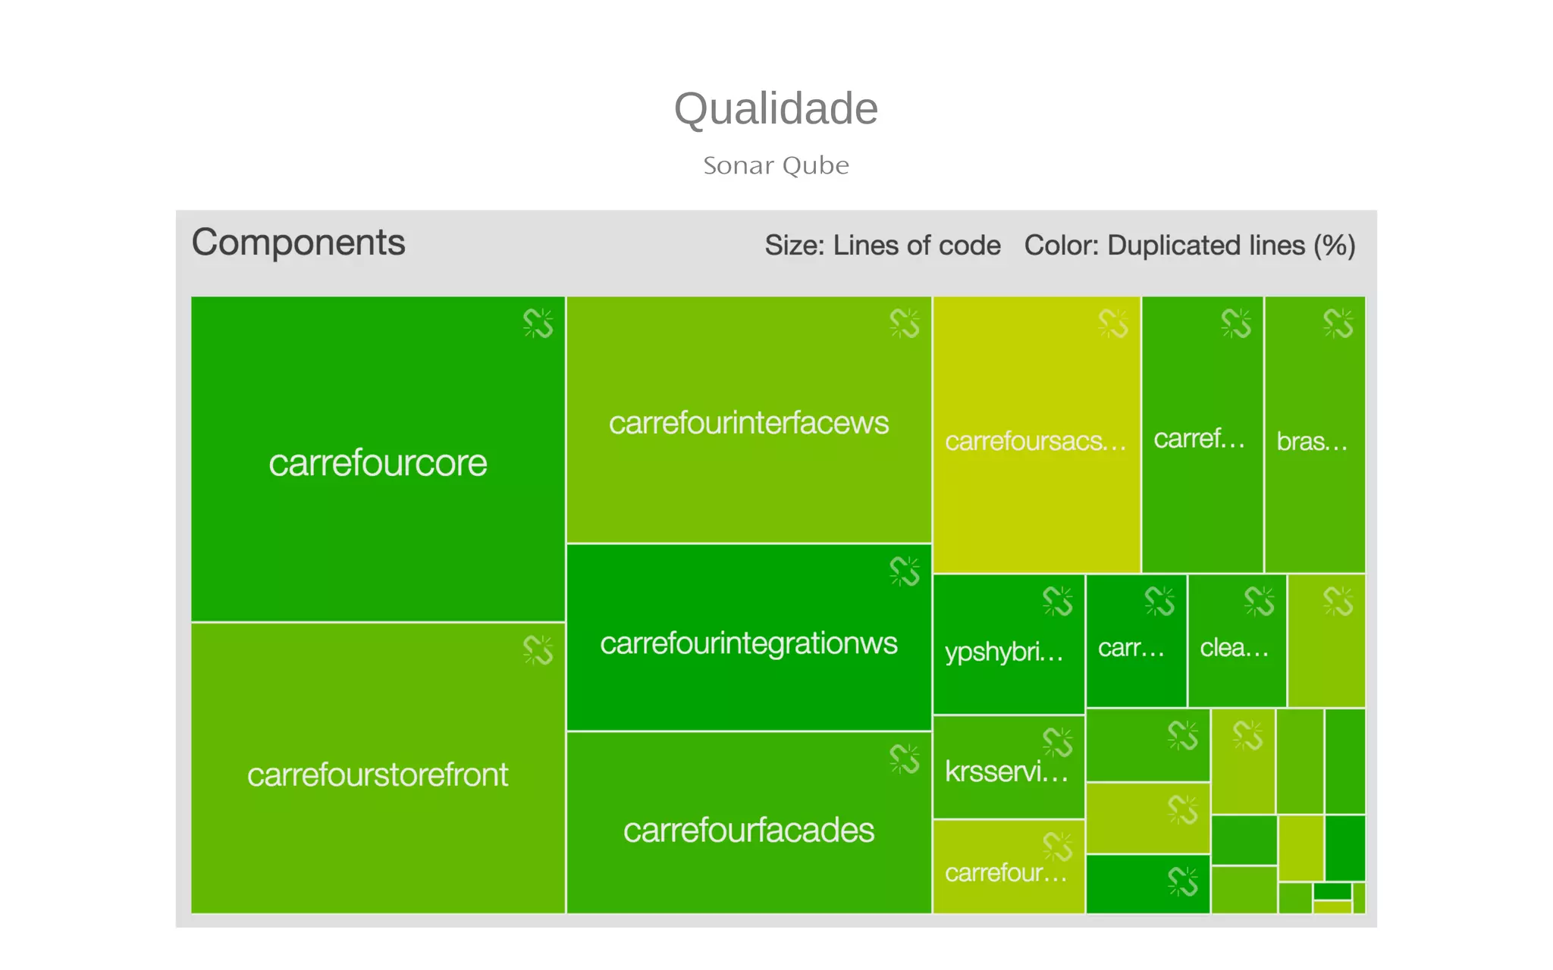Viewport: 1553px width, 970px height.
Task: Open link icon on clea tile
Action: [x=1259, y=602]
